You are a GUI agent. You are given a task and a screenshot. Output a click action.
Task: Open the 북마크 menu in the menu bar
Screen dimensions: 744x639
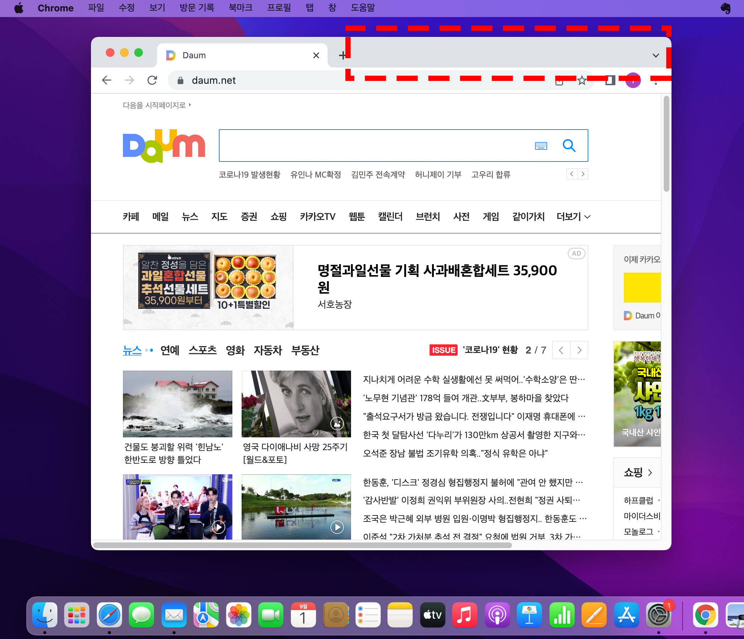[x=241, y=8]
